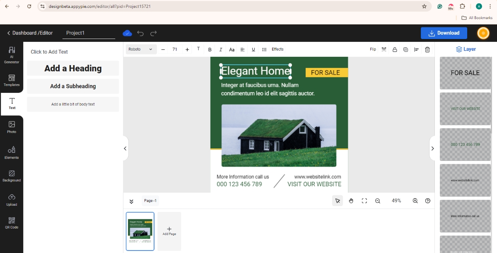Open the Photo panel in the sidebar
The height and width of the screenshot is (253, 497).
[x=12, y=126]
